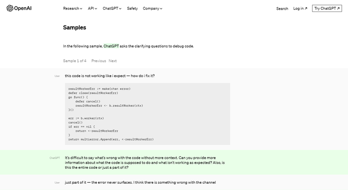Click the arrow icon on Try ChatGPT
This screenshot has height=190, width=348.
pos(338,8)
